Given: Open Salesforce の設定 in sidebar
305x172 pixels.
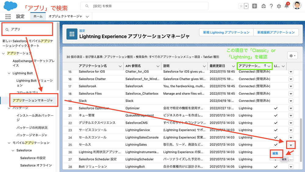Looking at the screenshot, I should (x=33, y=158).
